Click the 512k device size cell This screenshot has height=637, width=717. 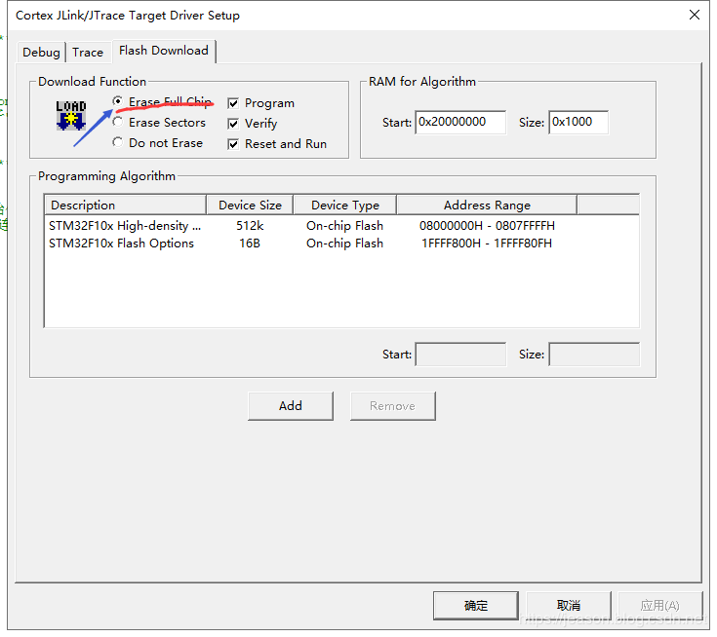[x=250, y=226]
